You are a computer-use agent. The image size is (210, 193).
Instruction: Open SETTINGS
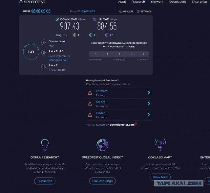[144, 12]
